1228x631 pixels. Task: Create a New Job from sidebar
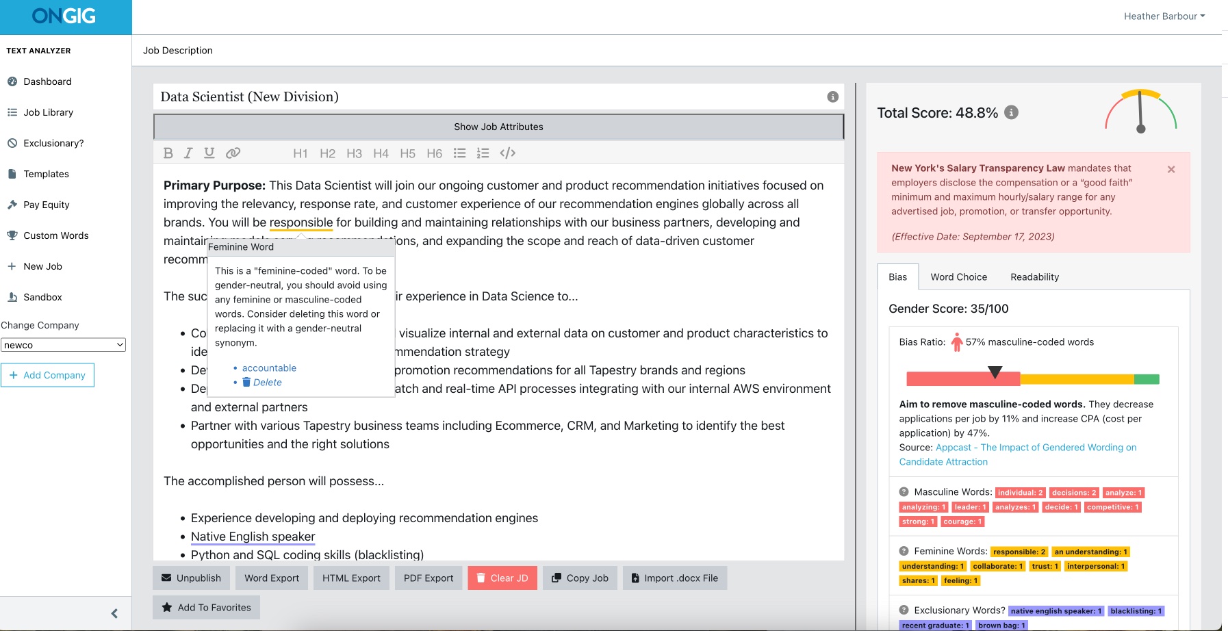(42, 266)
